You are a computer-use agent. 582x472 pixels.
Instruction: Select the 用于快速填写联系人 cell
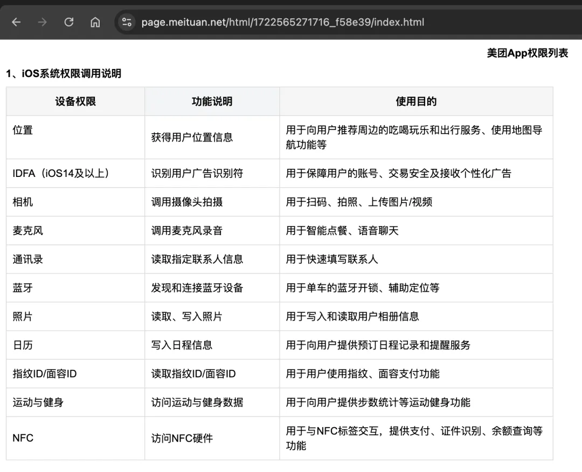416,259
